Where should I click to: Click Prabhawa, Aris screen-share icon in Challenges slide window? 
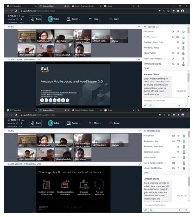pyautogui.click(x=179, y=142)
